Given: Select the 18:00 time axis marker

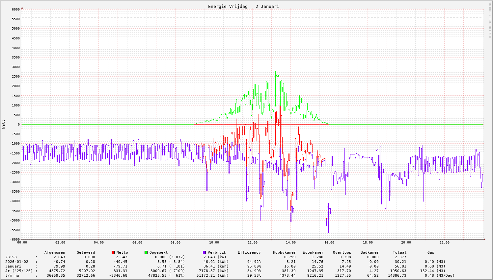Looking at the screenshot, I should pos(368,243).
